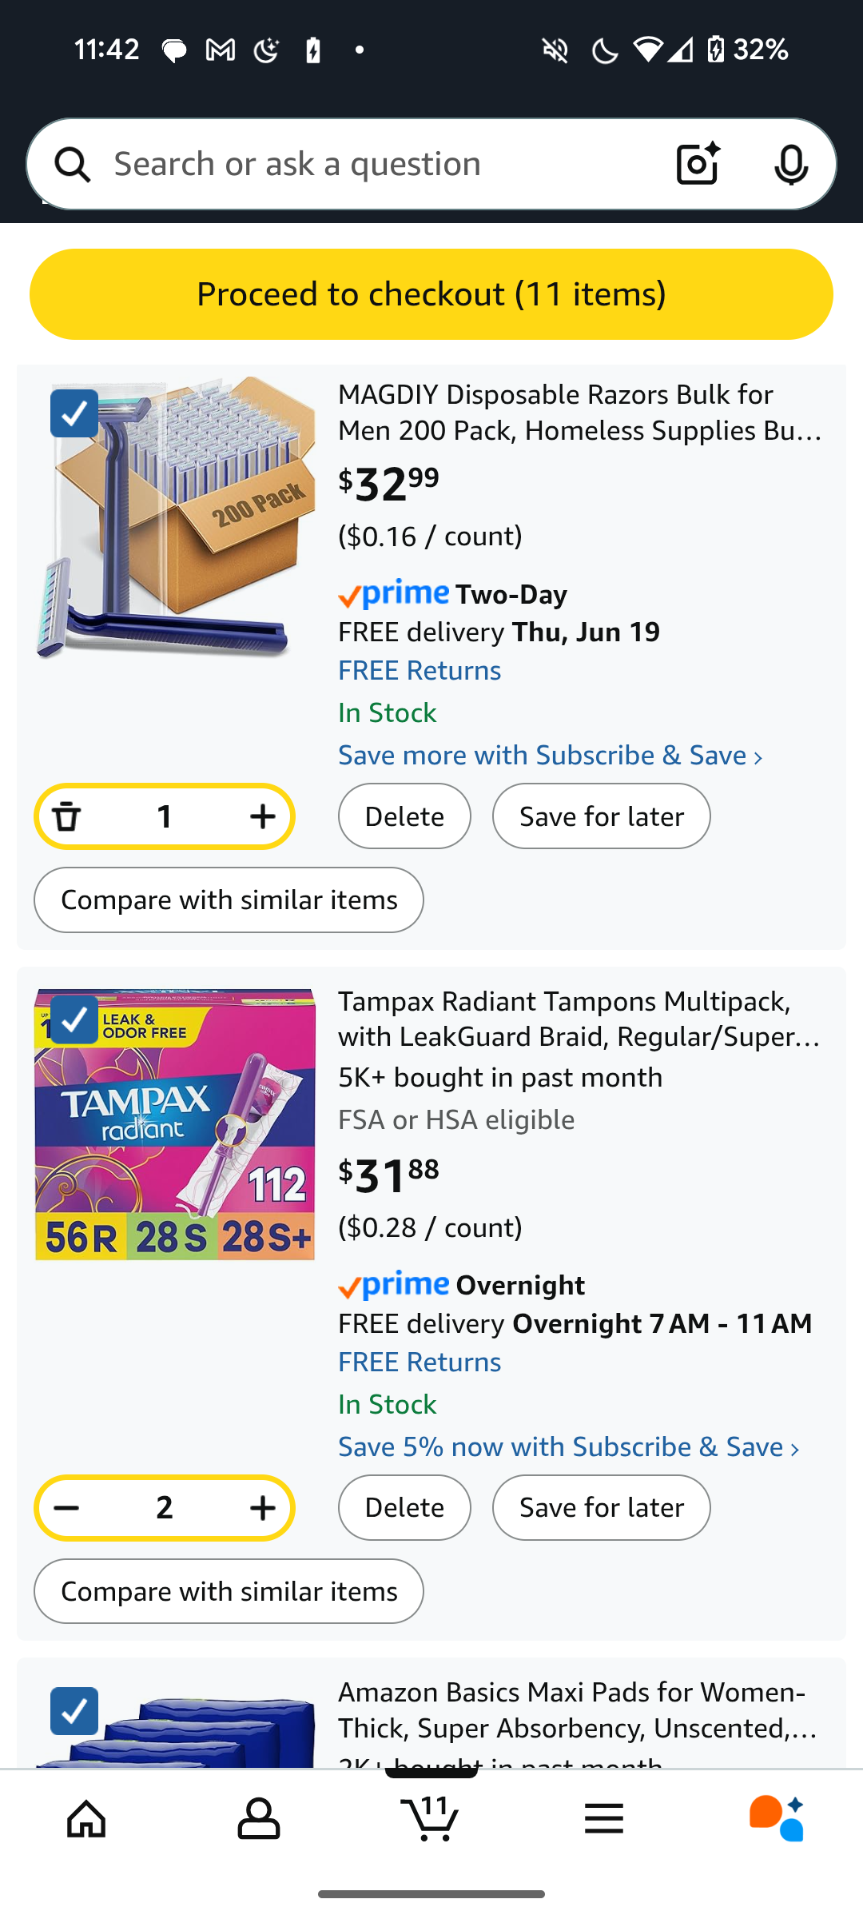Open the cart icon showing 11 items
Viewport: 863px width, 1919px height.
click(x=431, y=1819)
